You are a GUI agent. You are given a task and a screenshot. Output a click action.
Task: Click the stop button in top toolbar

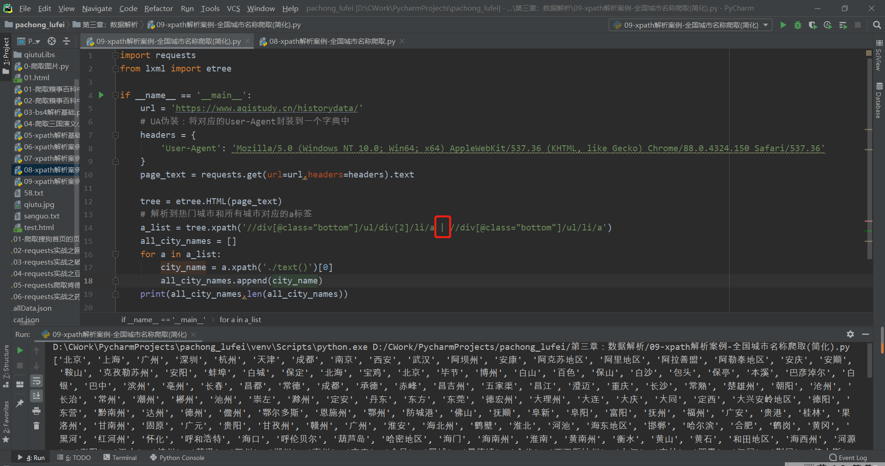(x=858, y=25)
